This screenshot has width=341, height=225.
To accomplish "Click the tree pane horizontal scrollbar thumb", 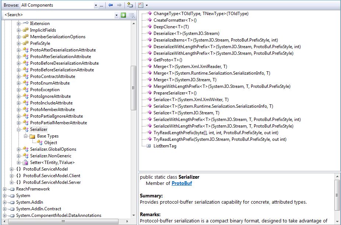I will [63, 222].
